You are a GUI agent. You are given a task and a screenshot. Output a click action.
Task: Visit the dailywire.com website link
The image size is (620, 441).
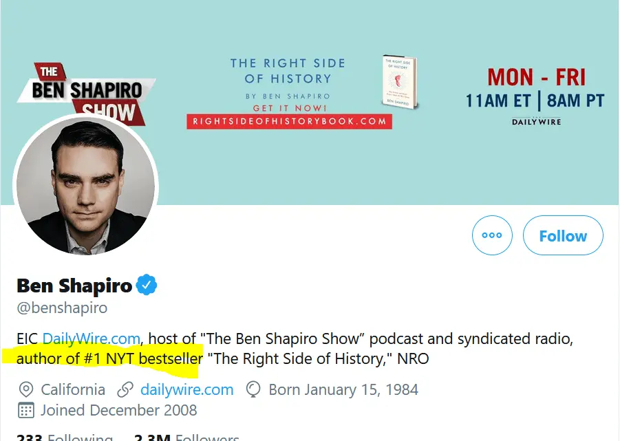(x=186, y=390)
